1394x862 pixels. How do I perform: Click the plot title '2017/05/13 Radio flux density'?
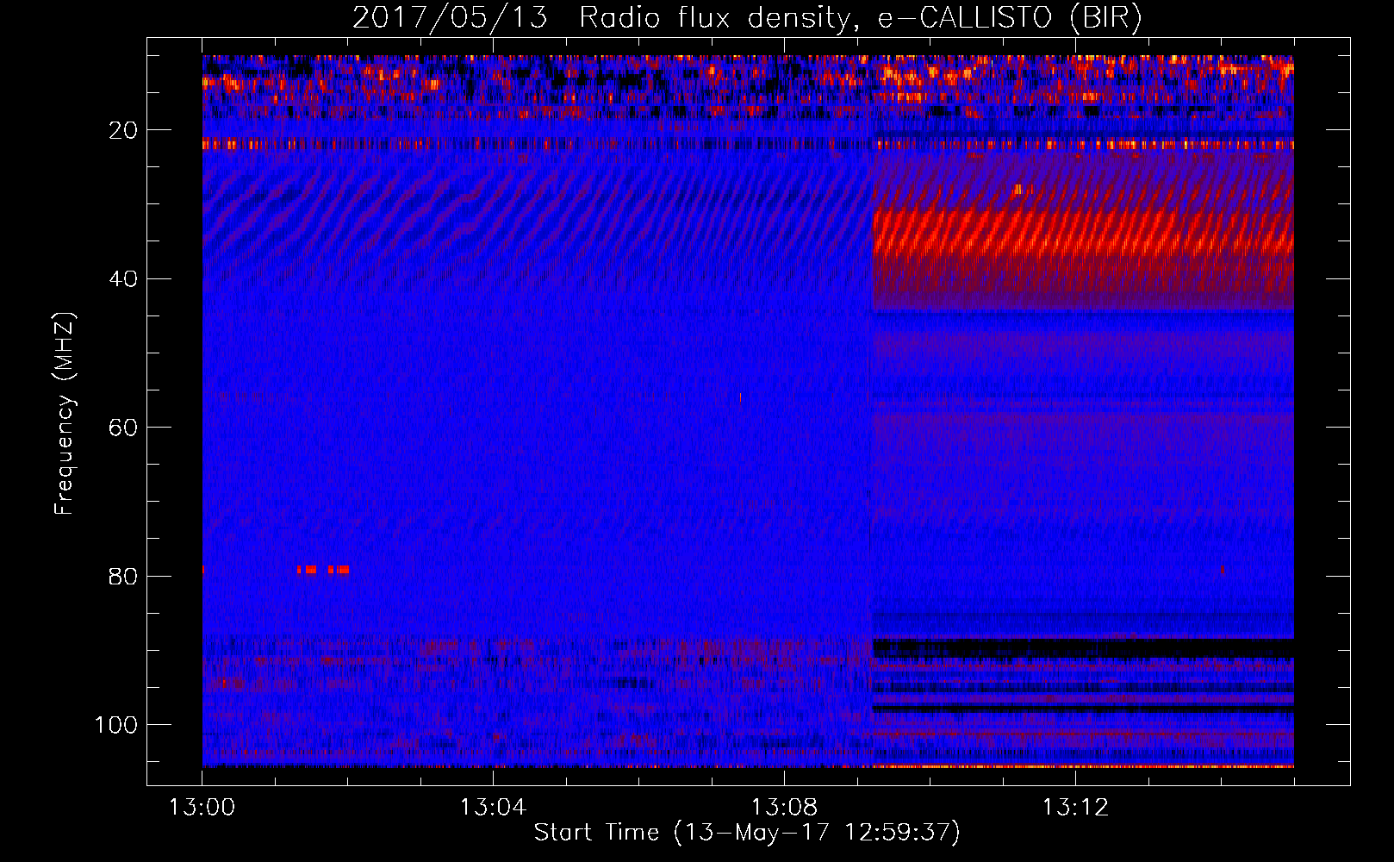[x=747, y=17]
